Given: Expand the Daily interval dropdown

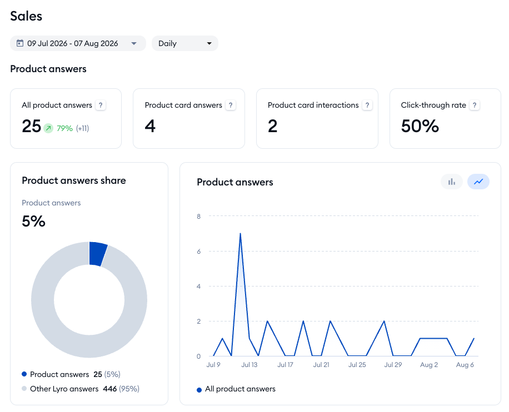Looking at the screenshot, I should 184,43.
